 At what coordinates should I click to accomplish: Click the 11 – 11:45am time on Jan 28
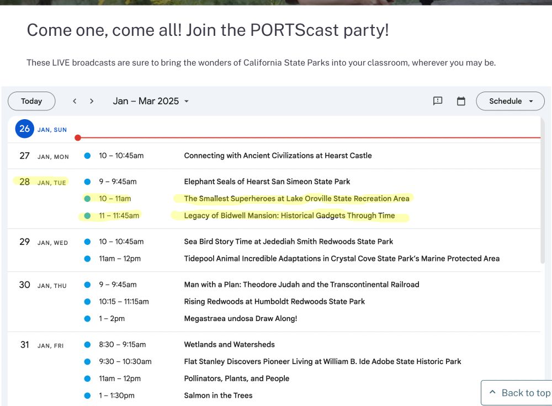(119, 215)
